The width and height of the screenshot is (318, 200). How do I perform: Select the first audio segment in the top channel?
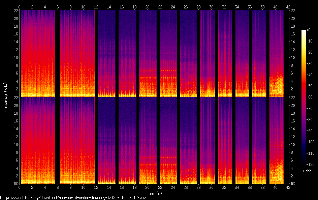(37, 53)
